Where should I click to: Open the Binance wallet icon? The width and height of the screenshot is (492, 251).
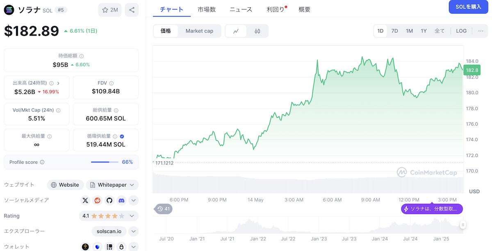coord(85,247)
